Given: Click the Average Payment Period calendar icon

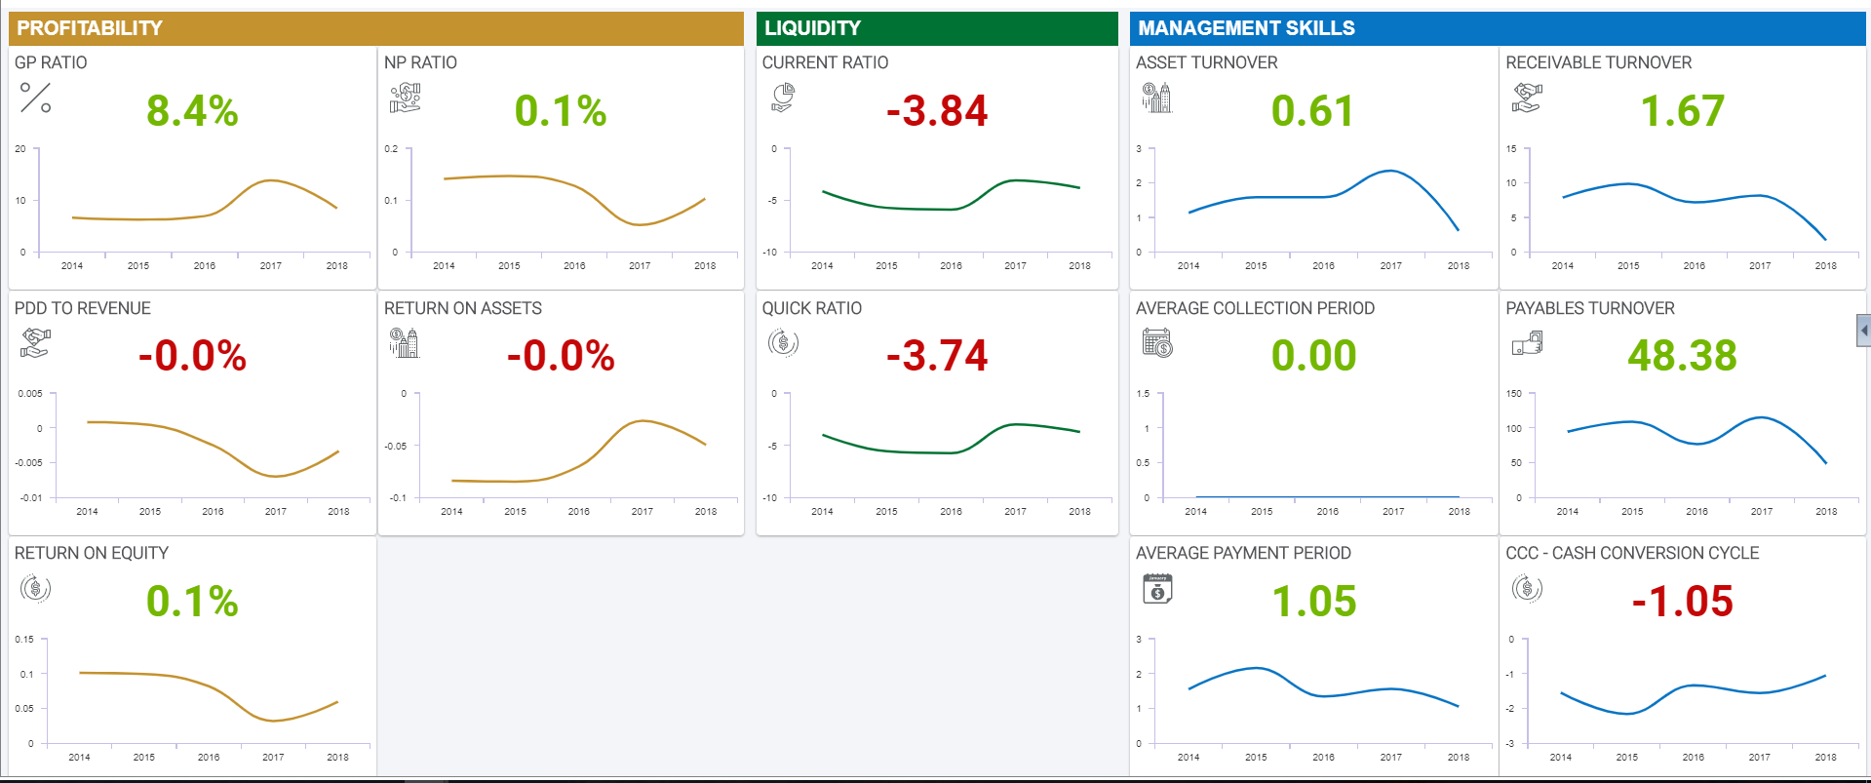Looking at the screenshot, I should point(1157,589).
